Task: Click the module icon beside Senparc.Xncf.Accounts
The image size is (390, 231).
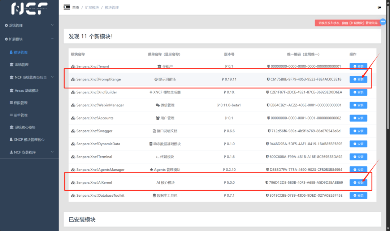Action: (73, 118)
